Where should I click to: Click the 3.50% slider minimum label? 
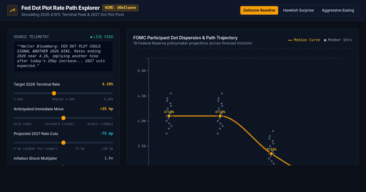coord(18,99)
